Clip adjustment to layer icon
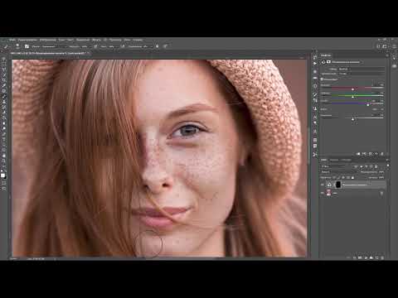 (x=358, y=154)
